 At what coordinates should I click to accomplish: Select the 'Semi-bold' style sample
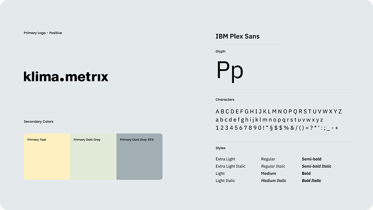coord(312,159)
